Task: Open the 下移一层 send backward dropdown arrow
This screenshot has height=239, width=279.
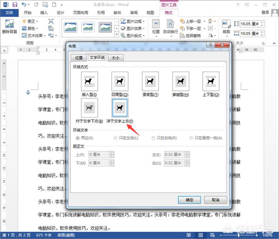Action: [x=204, y=28]
